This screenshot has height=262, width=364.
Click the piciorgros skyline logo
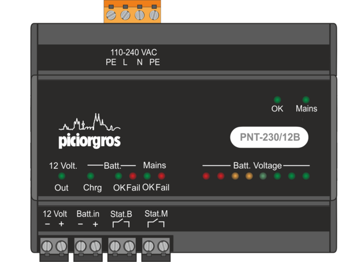coord(89,131)
